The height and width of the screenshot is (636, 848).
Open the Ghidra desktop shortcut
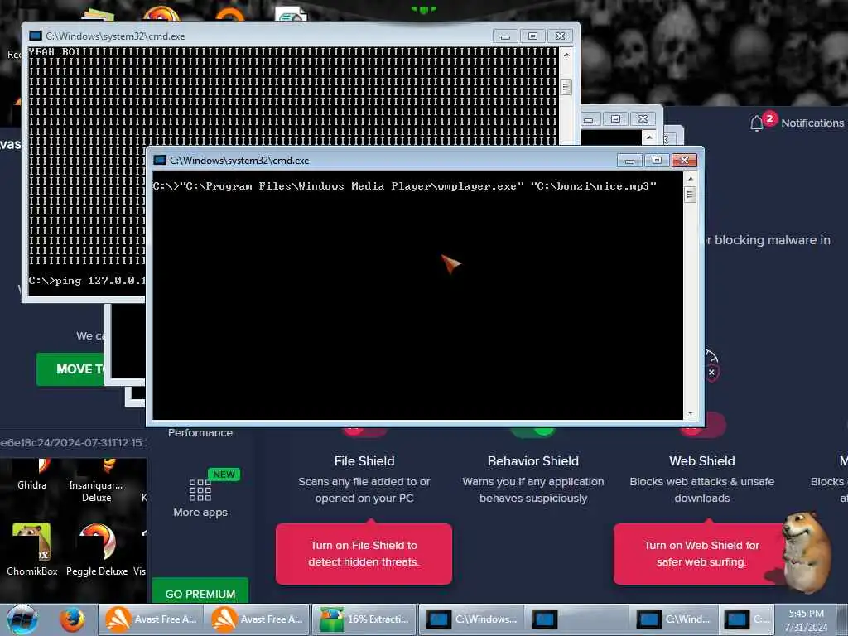tap(31, 474)
